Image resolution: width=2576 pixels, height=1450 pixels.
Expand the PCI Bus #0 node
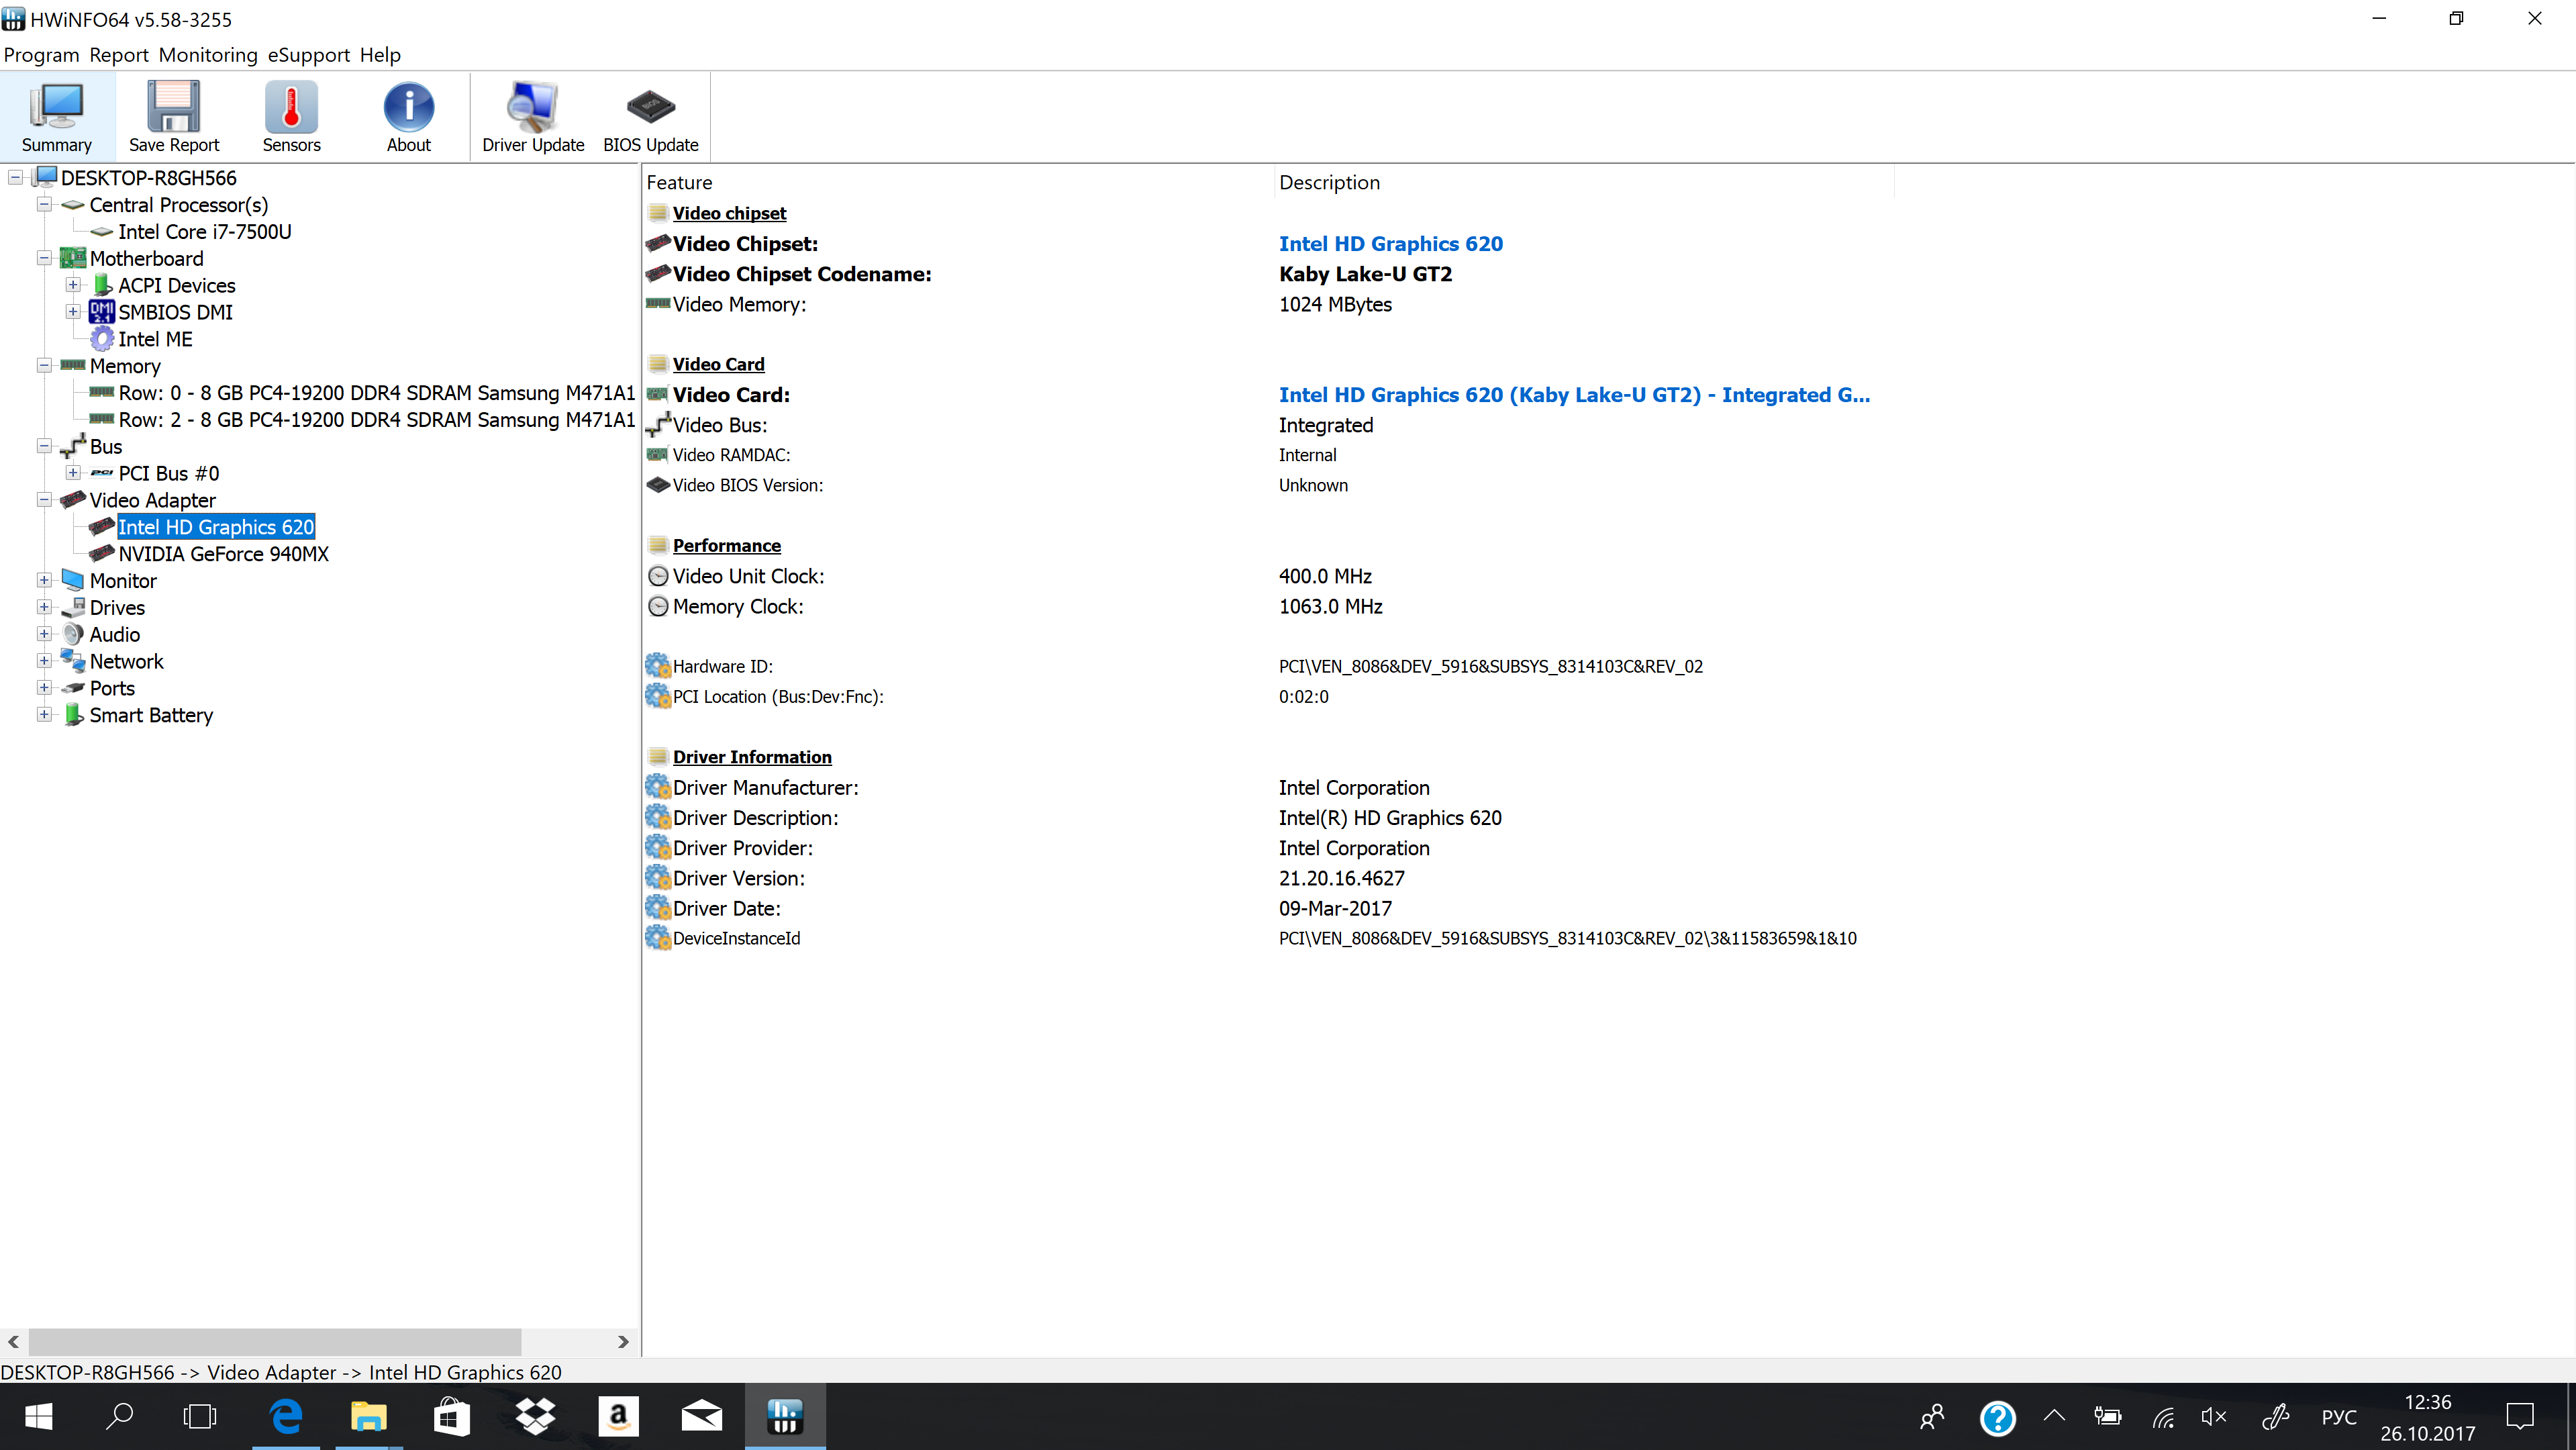(73, 473)
